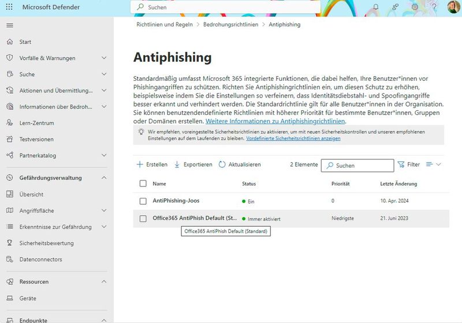Expand the sidebar Suche chevron
The width and height of the screenshot is (462, 323).
104,74
